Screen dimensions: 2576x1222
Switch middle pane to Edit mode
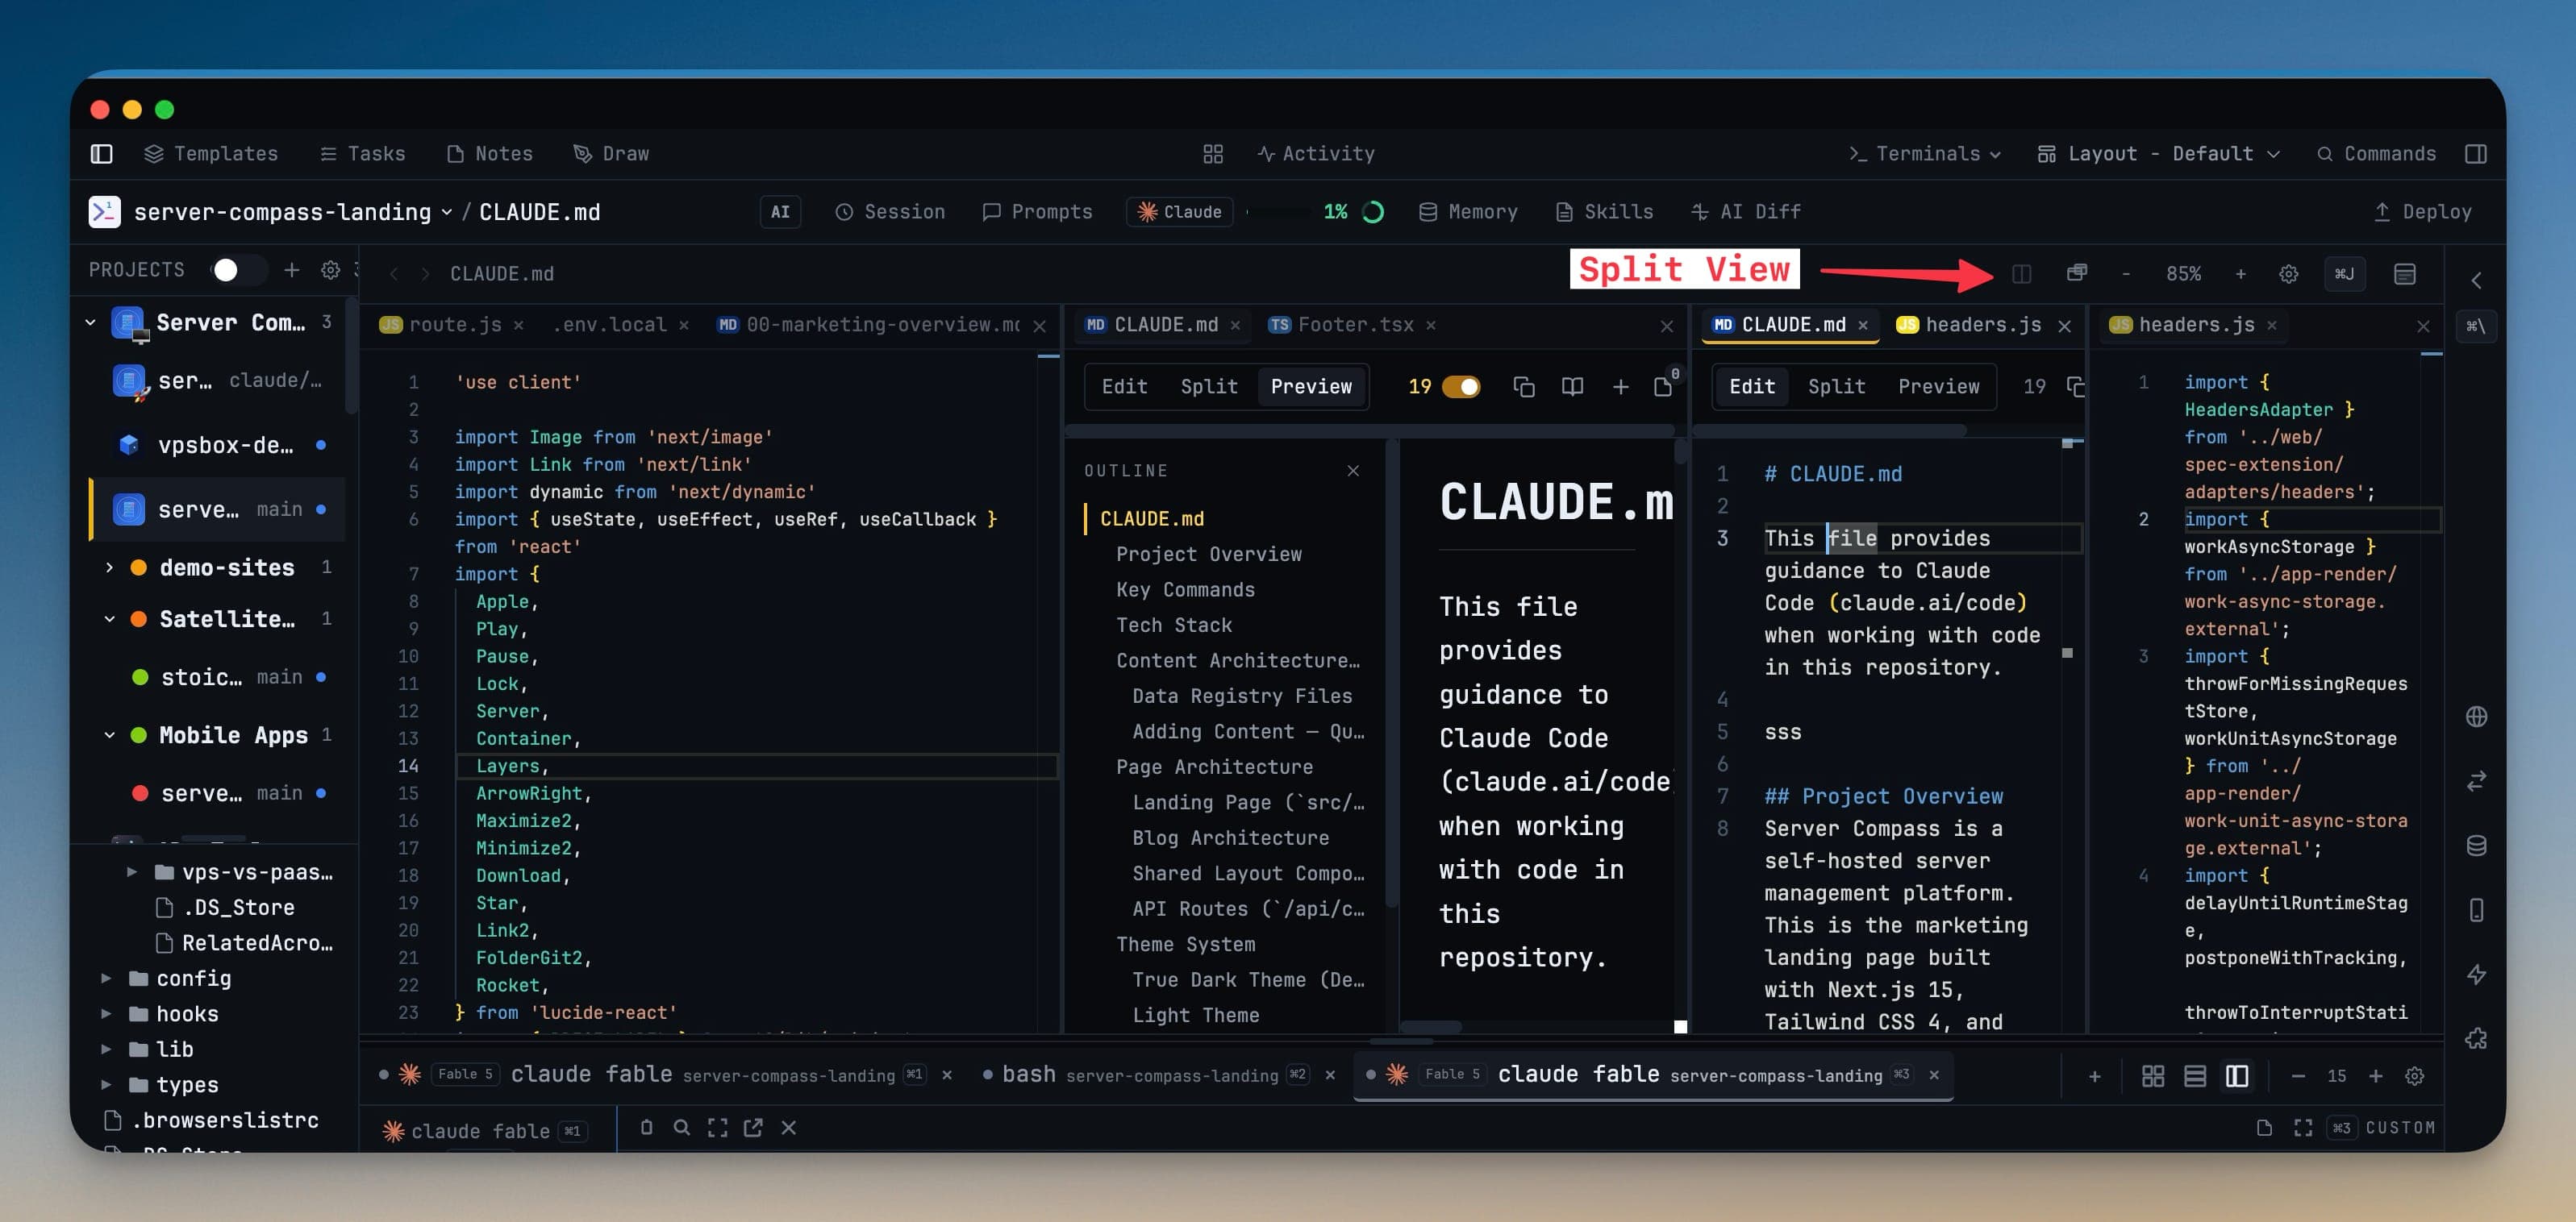coord(1124,387)
